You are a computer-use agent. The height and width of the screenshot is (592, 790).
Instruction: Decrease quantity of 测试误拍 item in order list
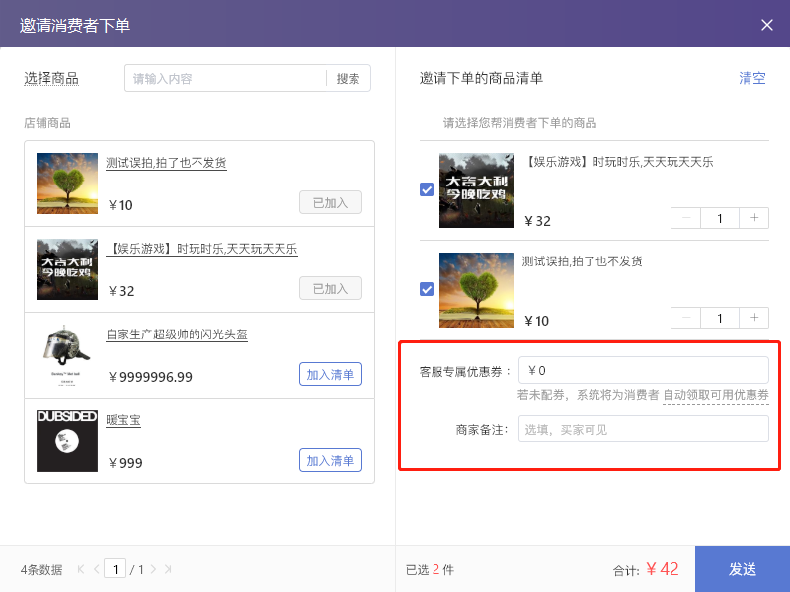click(685, 318)
